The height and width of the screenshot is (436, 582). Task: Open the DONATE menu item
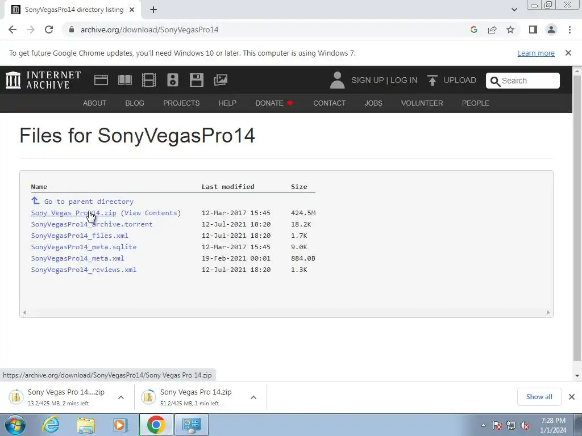(x=274, y=103)
